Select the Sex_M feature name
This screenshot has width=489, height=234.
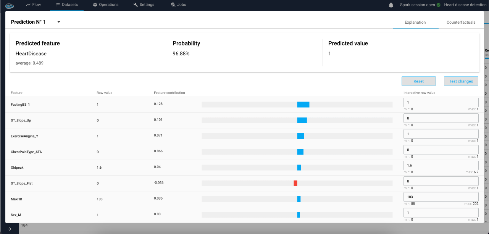tap(16, 215)
